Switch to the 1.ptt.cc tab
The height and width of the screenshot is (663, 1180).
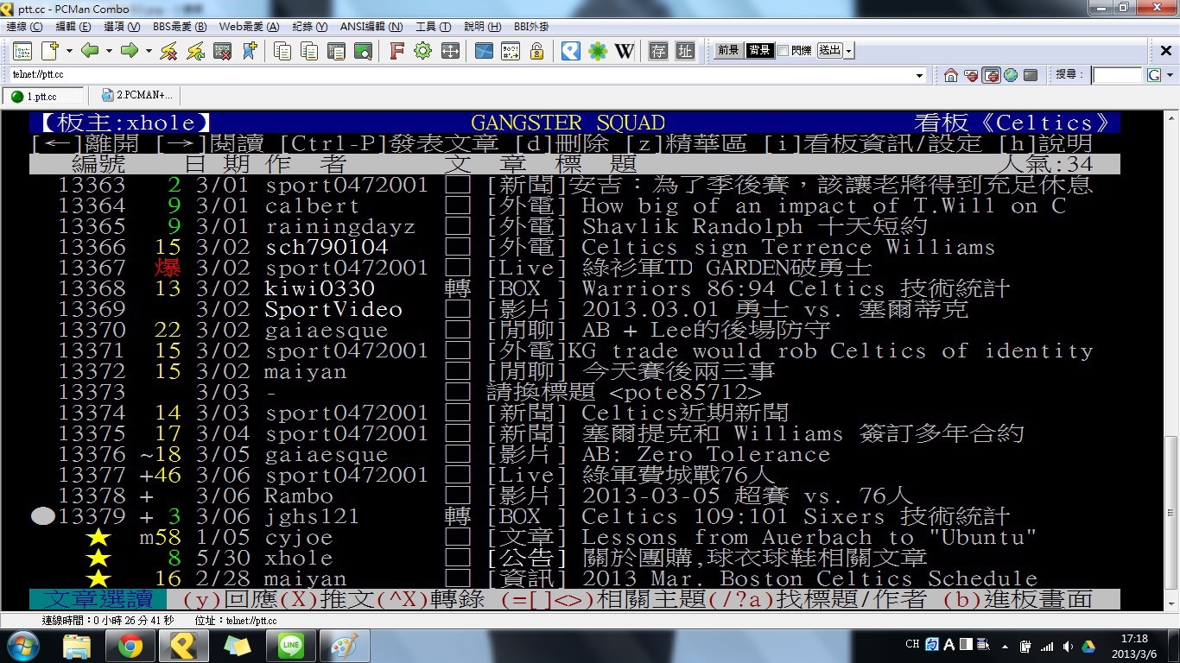pyautogui.click(x=44, y=96)
